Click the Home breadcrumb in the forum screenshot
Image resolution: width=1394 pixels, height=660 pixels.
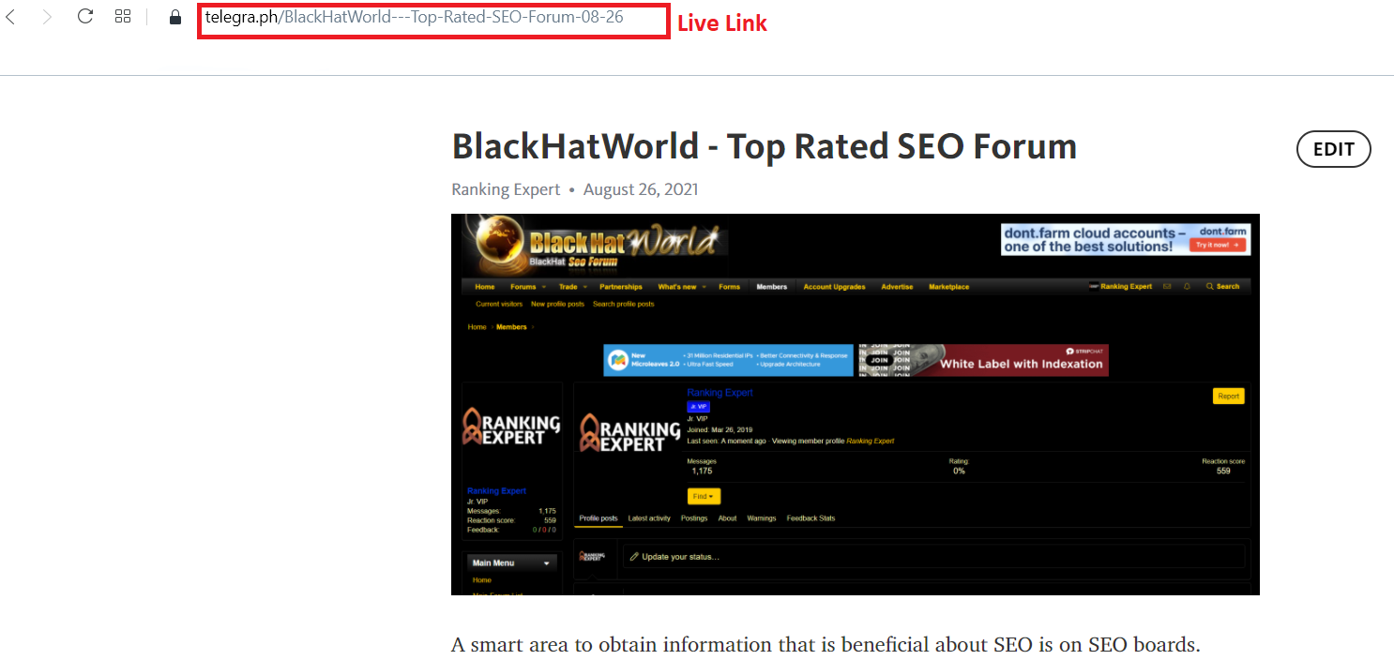tap(477, 327)
